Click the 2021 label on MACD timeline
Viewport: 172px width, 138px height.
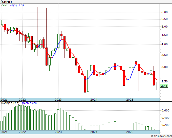(x=4, y=132)
